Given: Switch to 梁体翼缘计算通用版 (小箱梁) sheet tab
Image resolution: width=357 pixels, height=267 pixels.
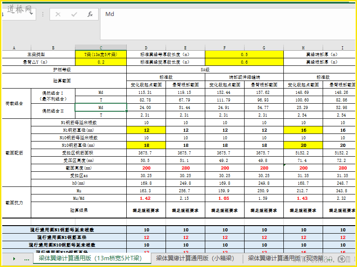Looking at the screenshot, I should pos(195,259).
